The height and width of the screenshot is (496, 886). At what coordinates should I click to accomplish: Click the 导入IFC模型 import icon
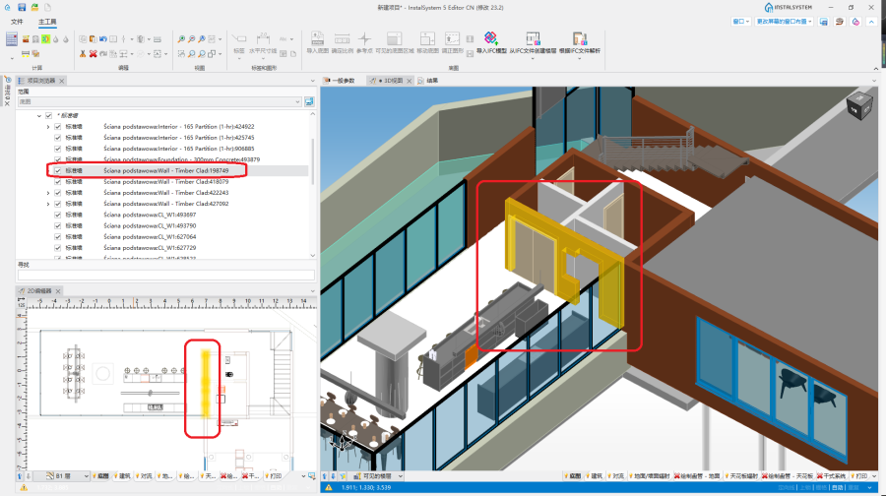[x=490, y=38]
